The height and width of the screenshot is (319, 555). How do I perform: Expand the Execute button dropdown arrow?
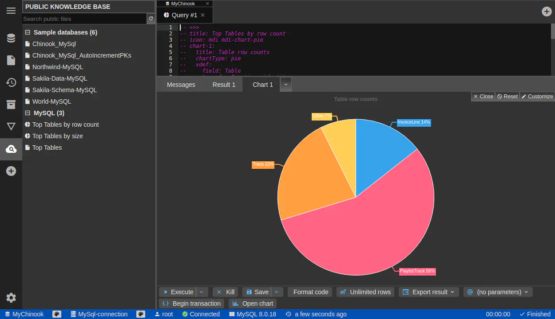(202, 292)
